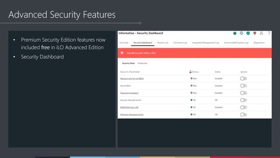Click the Status column header
Screen dimensions: 280x158
coord(196,72)
